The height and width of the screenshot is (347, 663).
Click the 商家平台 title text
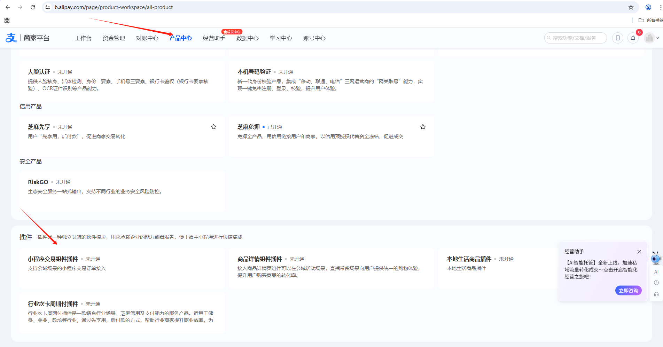coord(37,38)
